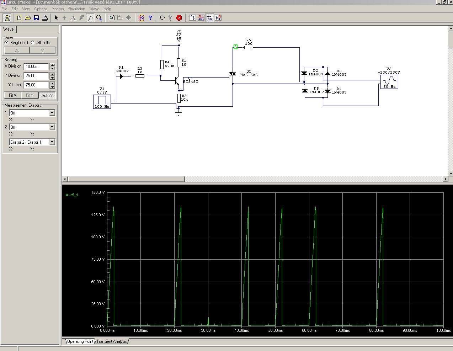
Task: Click the Rotate 90 icon
Action: point(120,18)
